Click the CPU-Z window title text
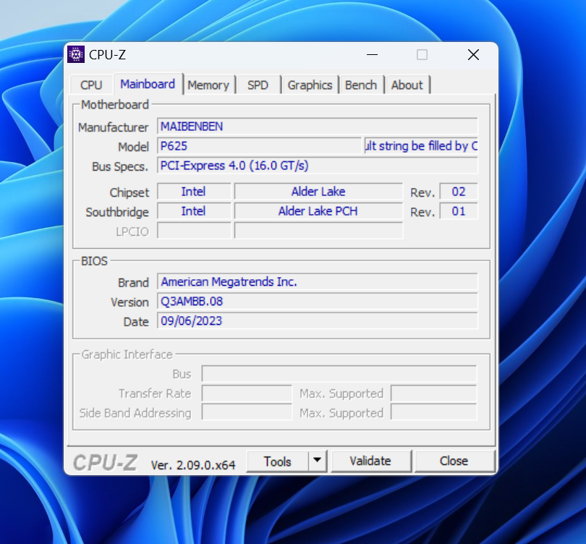The height and width of the screenshot is (544, 586). tap(107, 55)
